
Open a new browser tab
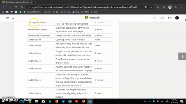tap(35, 2)
